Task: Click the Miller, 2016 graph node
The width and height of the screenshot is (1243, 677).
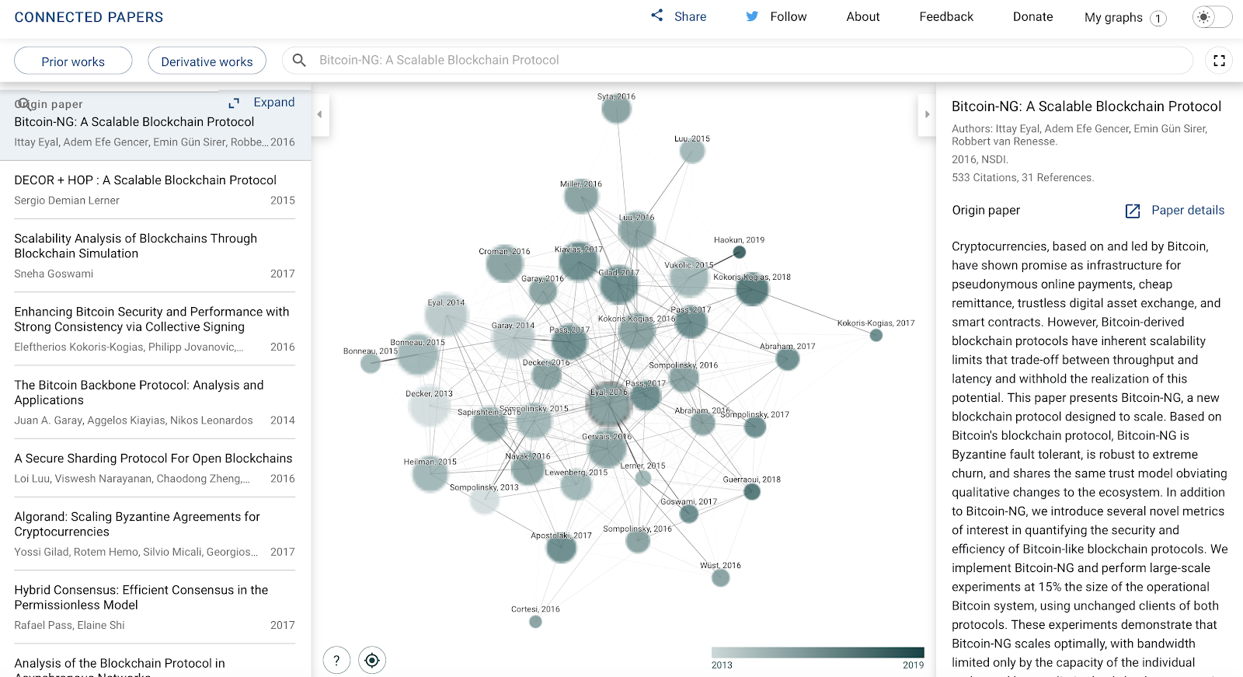Action: (581, 197)
